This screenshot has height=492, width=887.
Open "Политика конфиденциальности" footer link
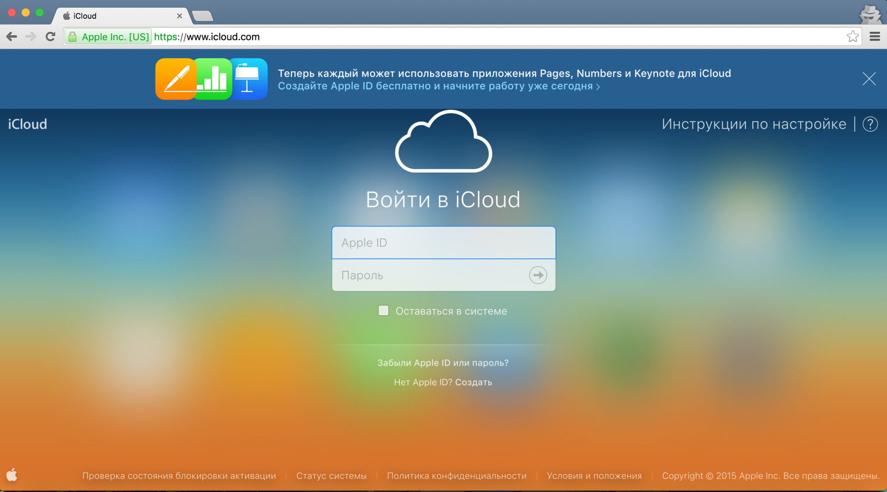click(x=457, y=476)
